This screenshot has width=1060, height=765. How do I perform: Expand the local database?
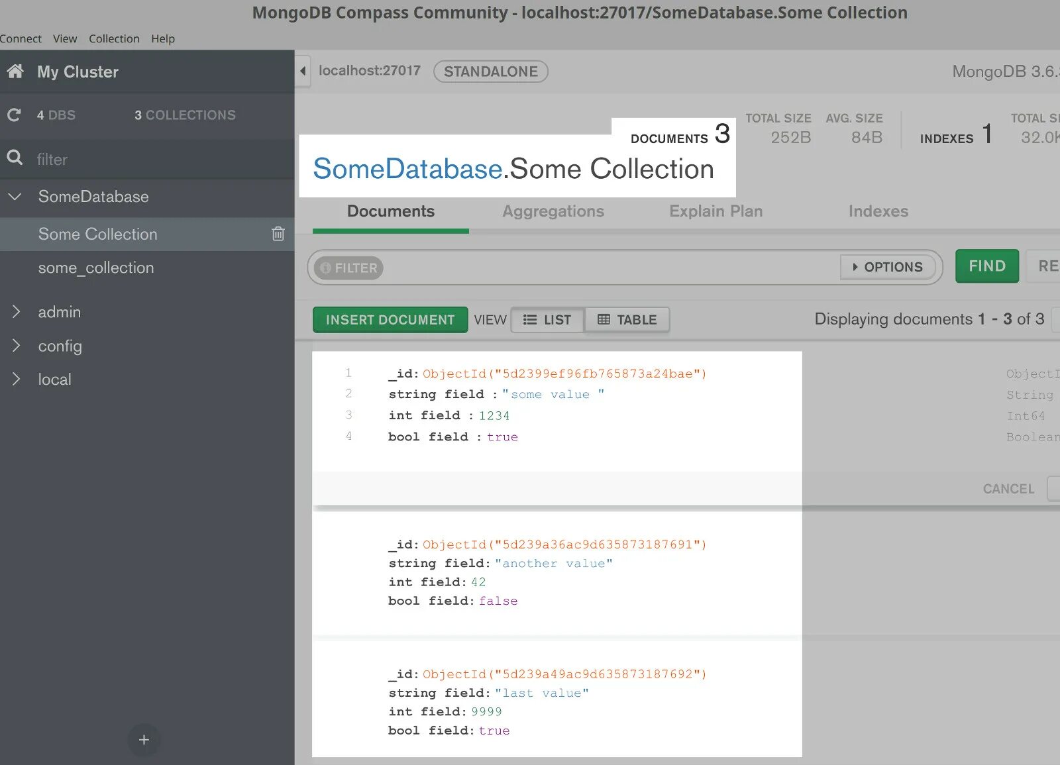tap(16, 379)
